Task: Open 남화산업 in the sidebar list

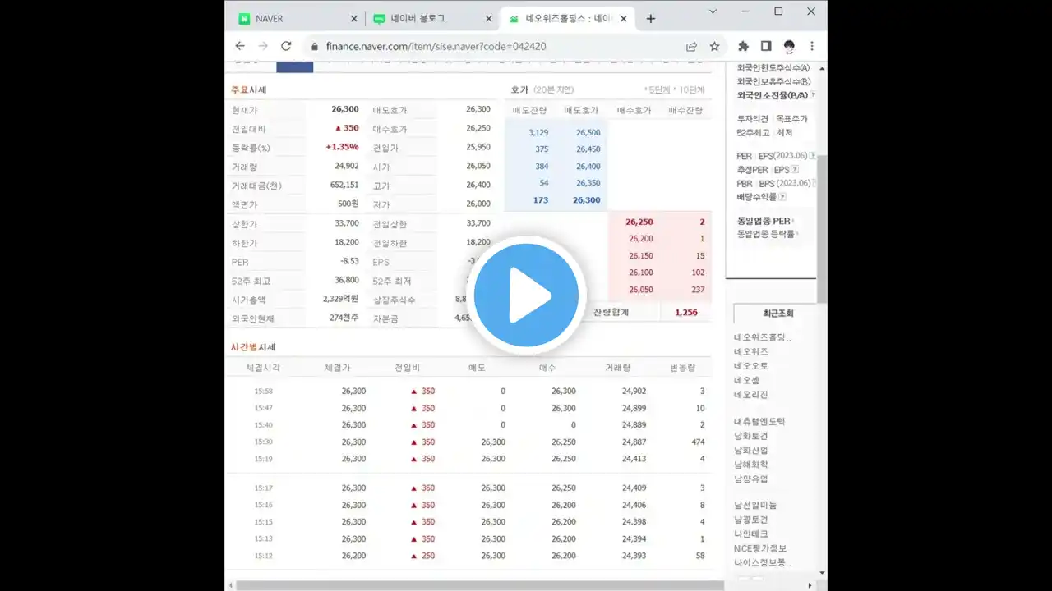Action: point(750,450)
